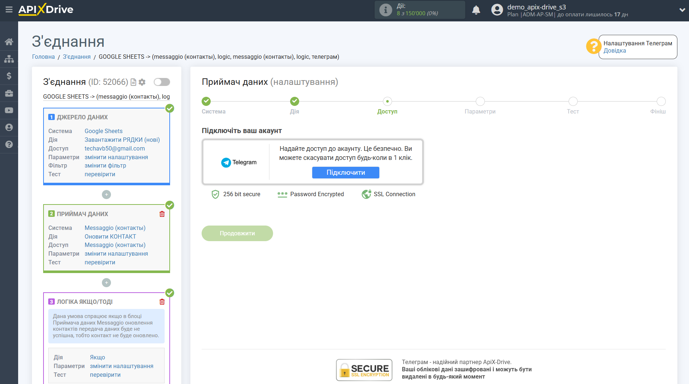The width and height of the screenshot is (689, 384).
Task: Delete the Messaggio data receiver block
Action: click(x=162, y=214)
